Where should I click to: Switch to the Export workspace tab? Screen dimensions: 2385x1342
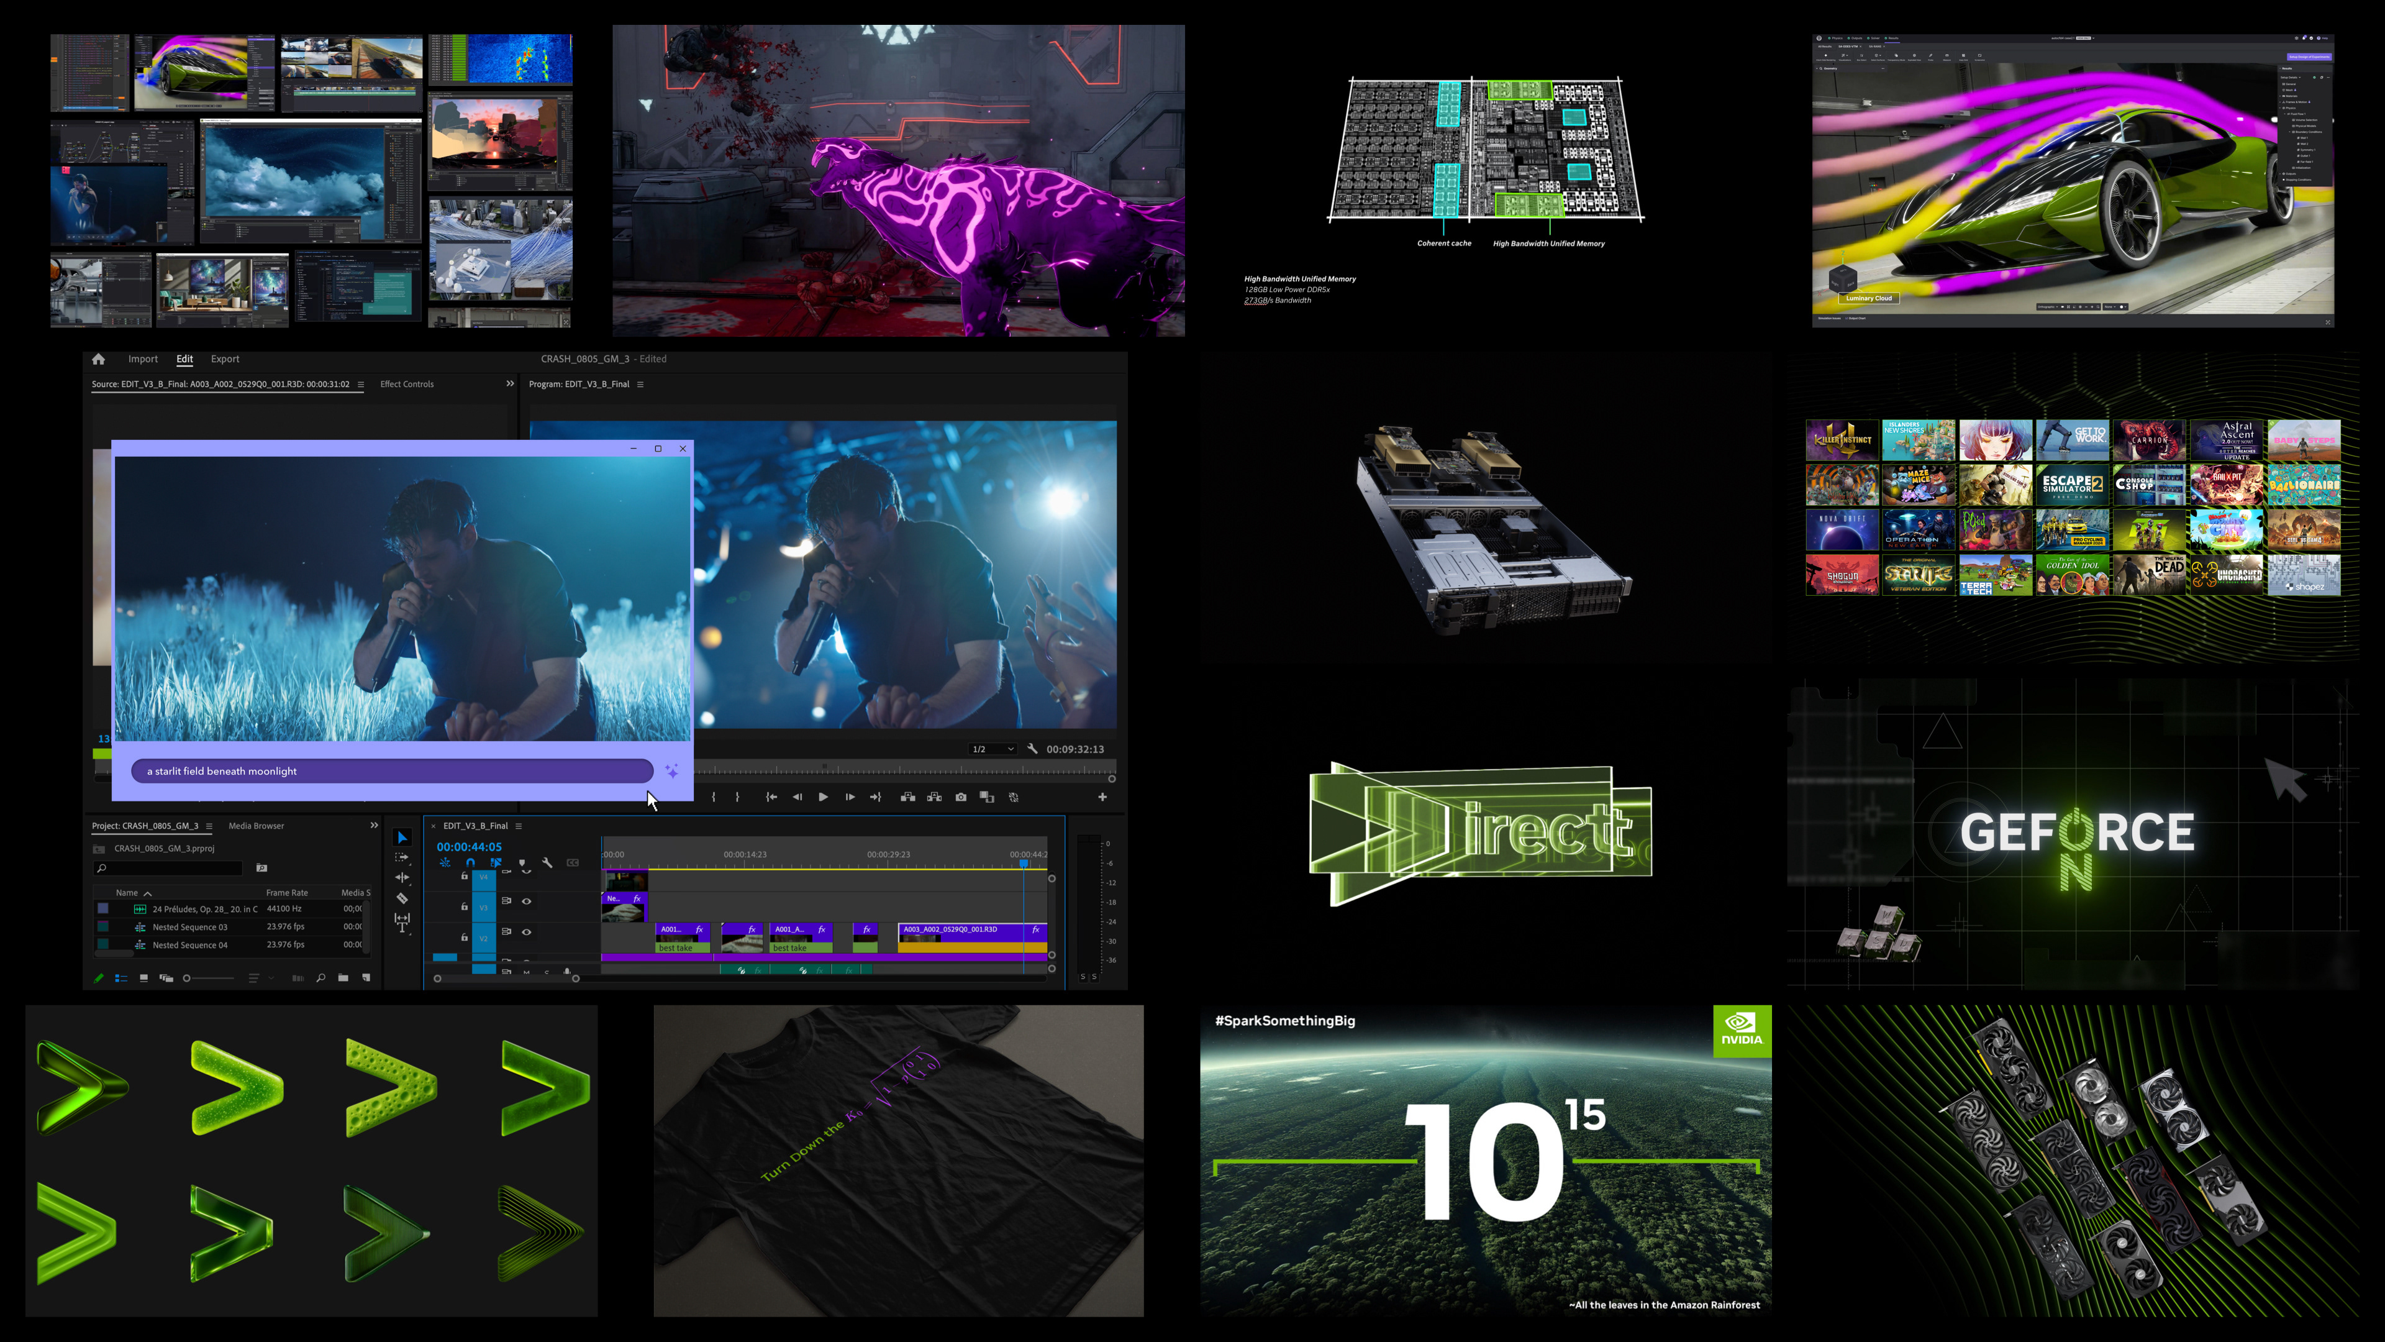[x=225, y=359]
